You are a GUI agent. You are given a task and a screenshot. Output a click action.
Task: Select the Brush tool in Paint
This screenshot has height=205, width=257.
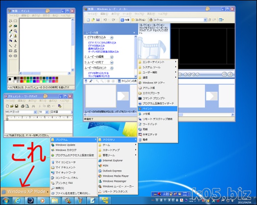15,36
